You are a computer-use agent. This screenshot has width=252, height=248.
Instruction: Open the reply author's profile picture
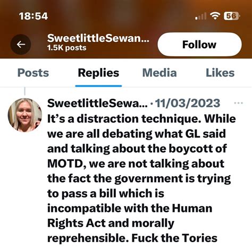[x=25, y=115]
